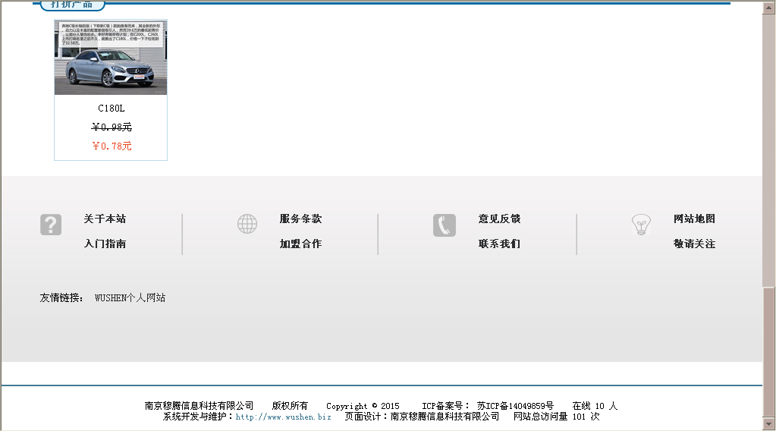The width and height of the screenshot is (776, 431).
Task: Open the http://www.wushen.biz link
Action: pyautogui.click(x=283, y=417)
